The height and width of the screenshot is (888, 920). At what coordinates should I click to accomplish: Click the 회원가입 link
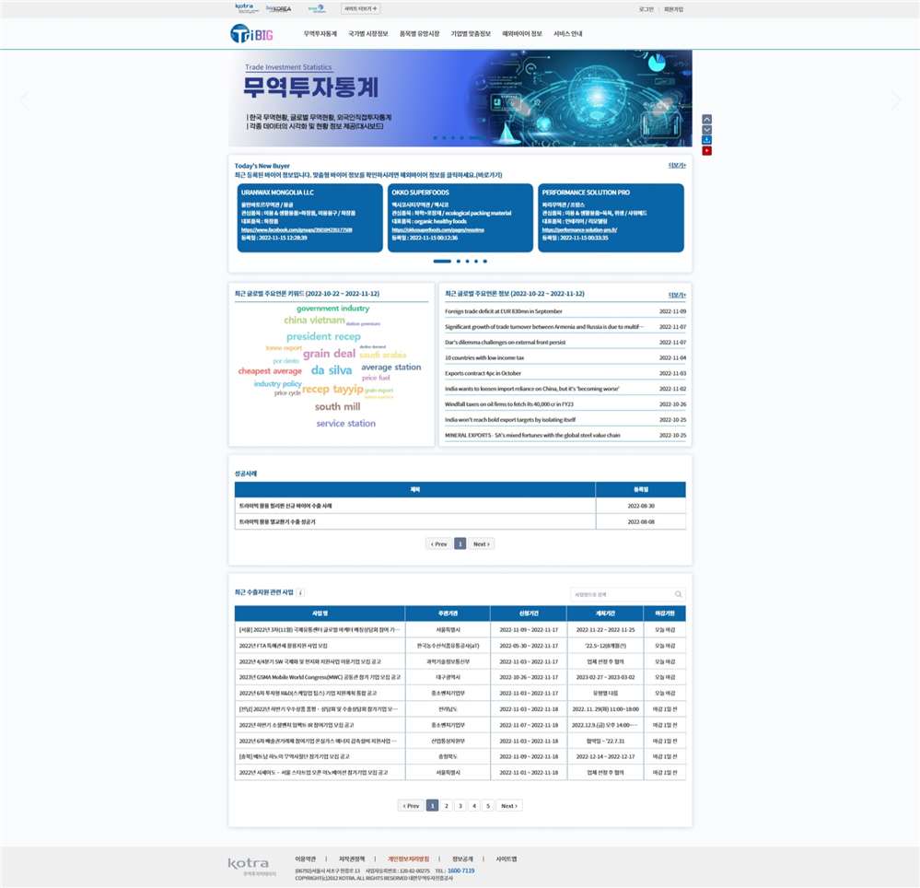click(x=674, y=9)
